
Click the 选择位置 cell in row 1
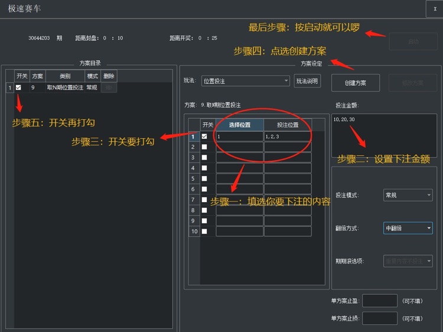[x=240, y=136]
